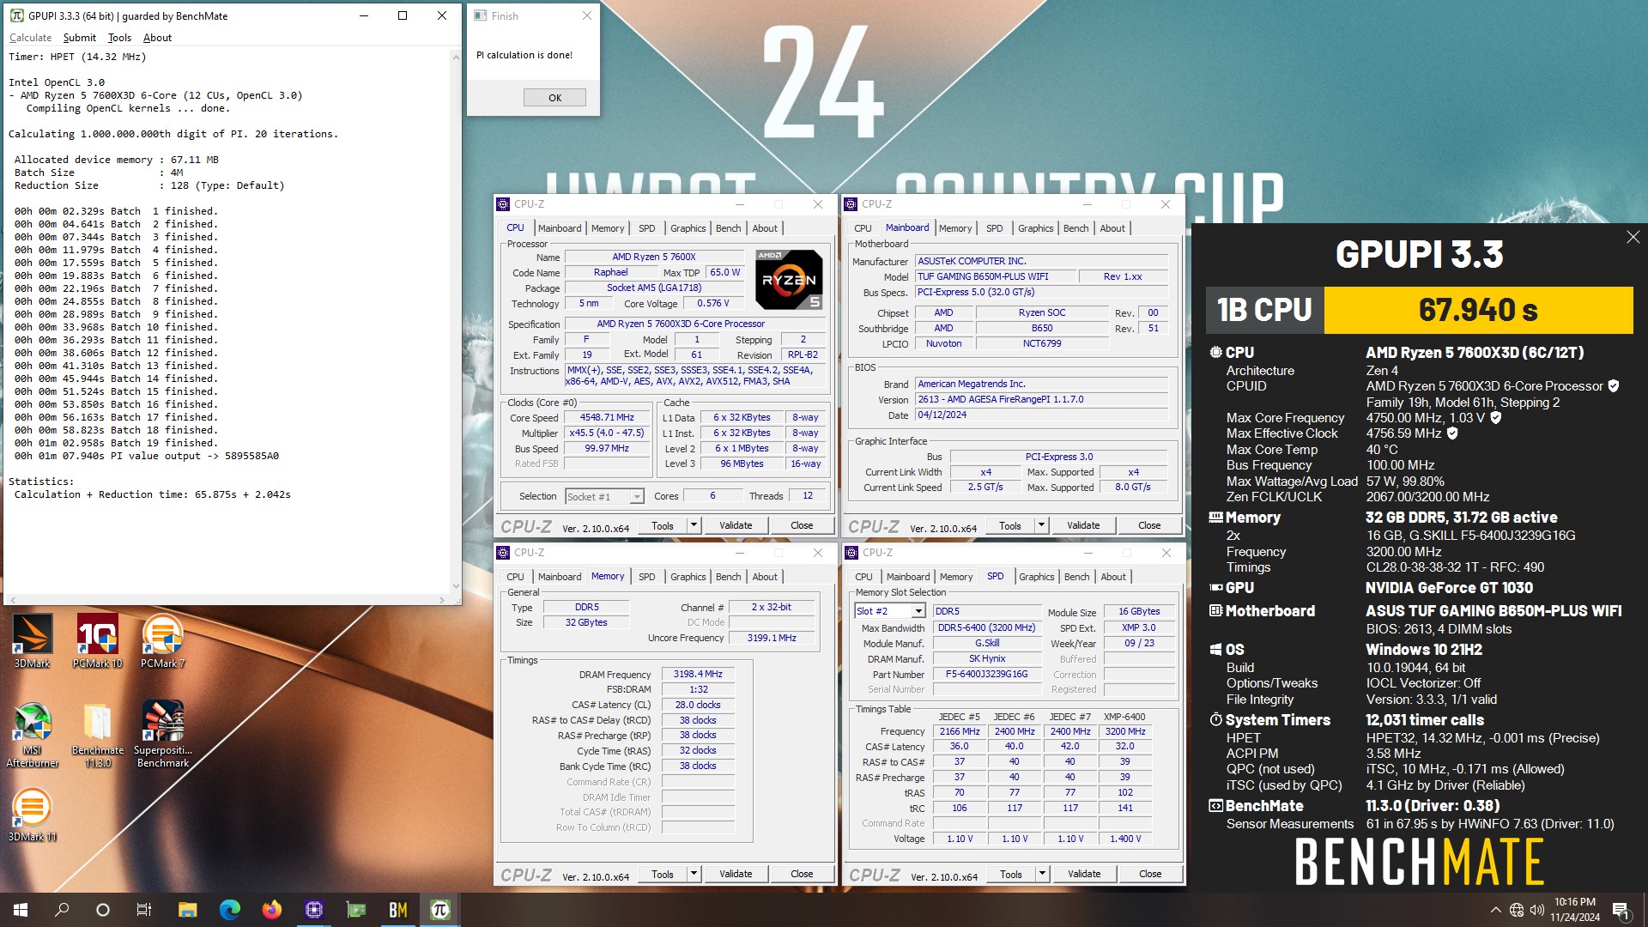The image size is (1648, 927).
Task: Launch Superposition Benchmark shortcut
Action: coord(162,734)
